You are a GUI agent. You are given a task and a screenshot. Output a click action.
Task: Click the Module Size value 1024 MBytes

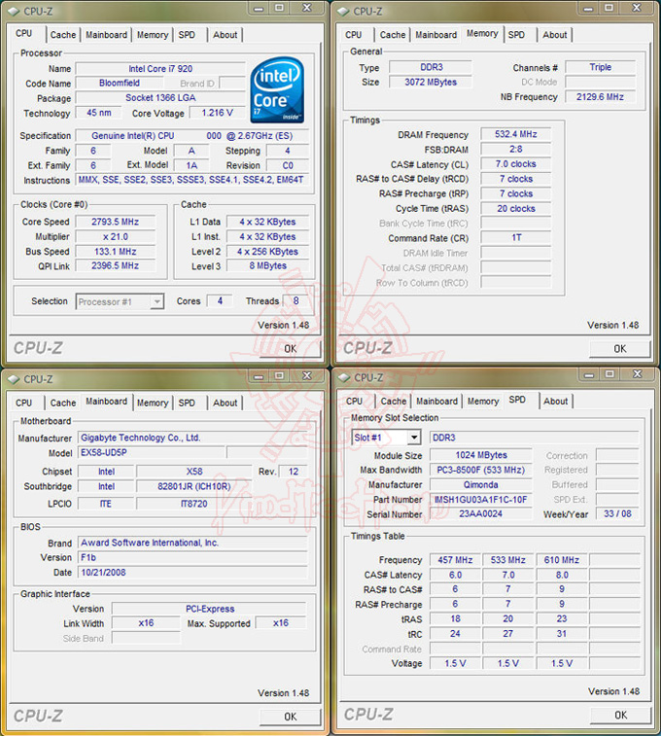(x=481, y=455)
